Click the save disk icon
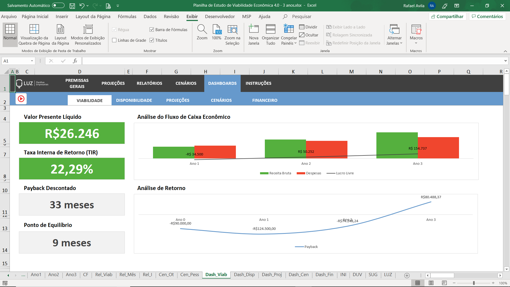This screenshot has height=287, width=510. point(72,6)
